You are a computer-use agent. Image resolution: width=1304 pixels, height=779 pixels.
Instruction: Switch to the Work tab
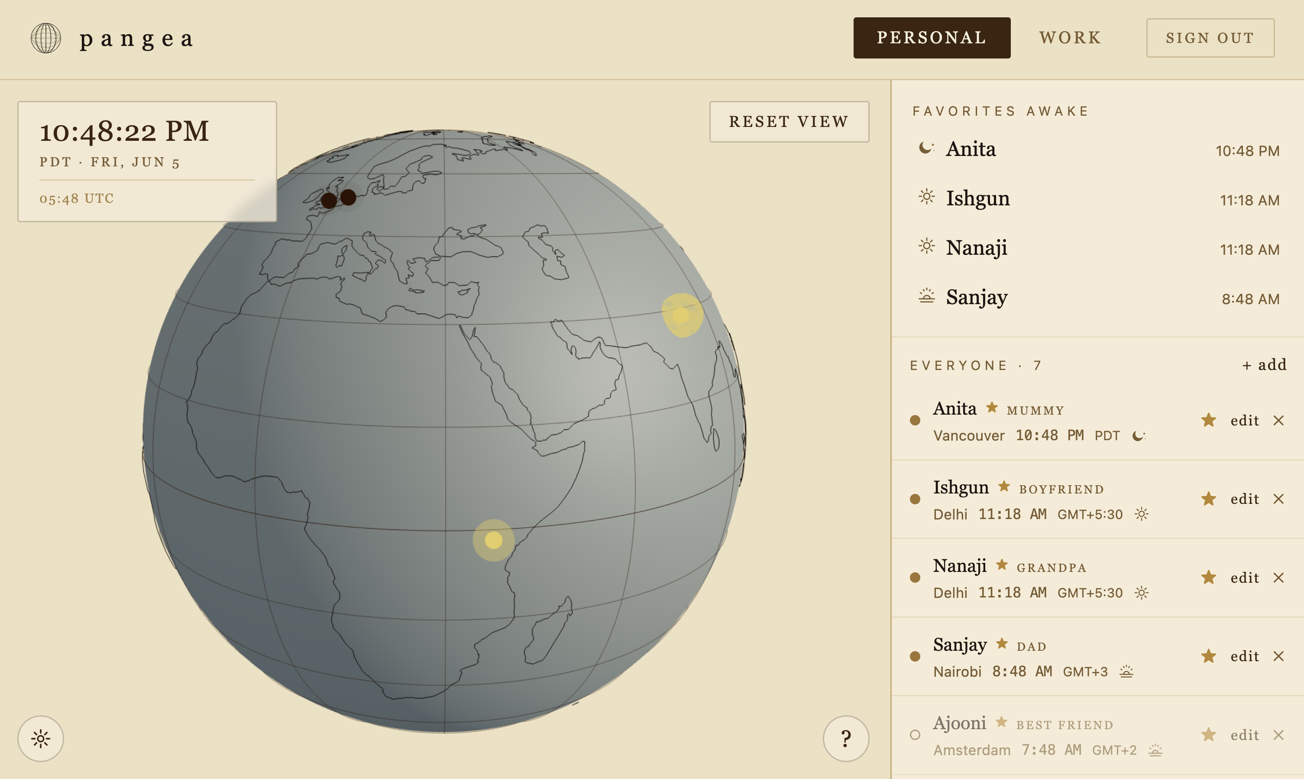click(1070, 38)
